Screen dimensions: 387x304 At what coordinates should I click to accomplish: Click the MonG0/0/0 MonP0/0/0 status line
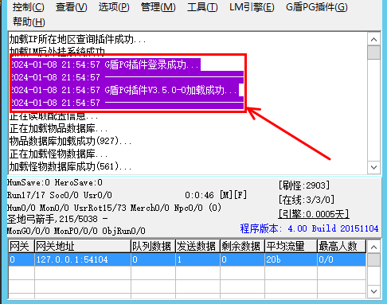(x=76, y=231)
